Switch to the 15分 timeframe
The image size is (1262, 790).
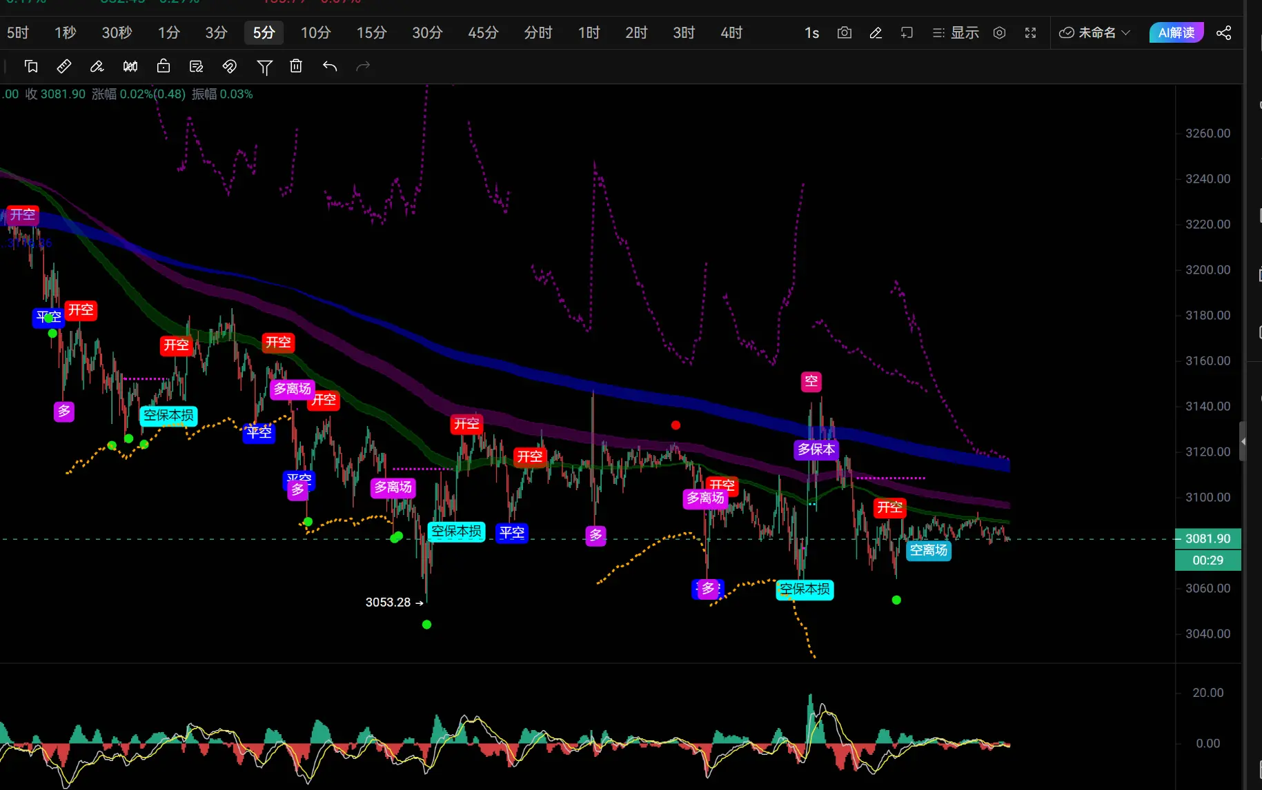tap(371, 33)
